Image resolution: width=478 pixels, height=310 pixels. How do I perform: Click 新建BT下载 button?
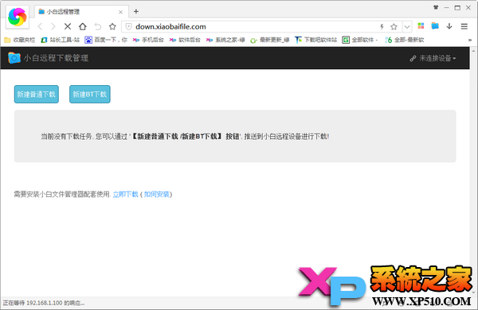coord(89,95)
